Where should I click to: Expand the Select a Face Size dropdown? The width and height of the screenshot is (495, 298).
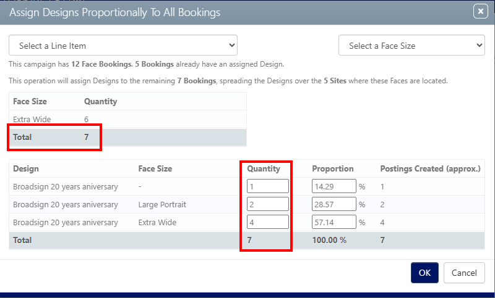(x=411, y=45)
